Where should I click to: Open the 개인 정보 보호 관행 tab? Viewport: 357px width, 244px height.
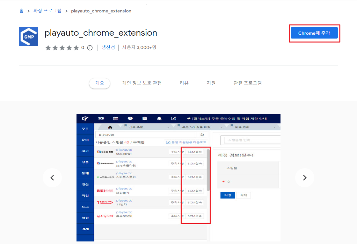tap(142, 83)
